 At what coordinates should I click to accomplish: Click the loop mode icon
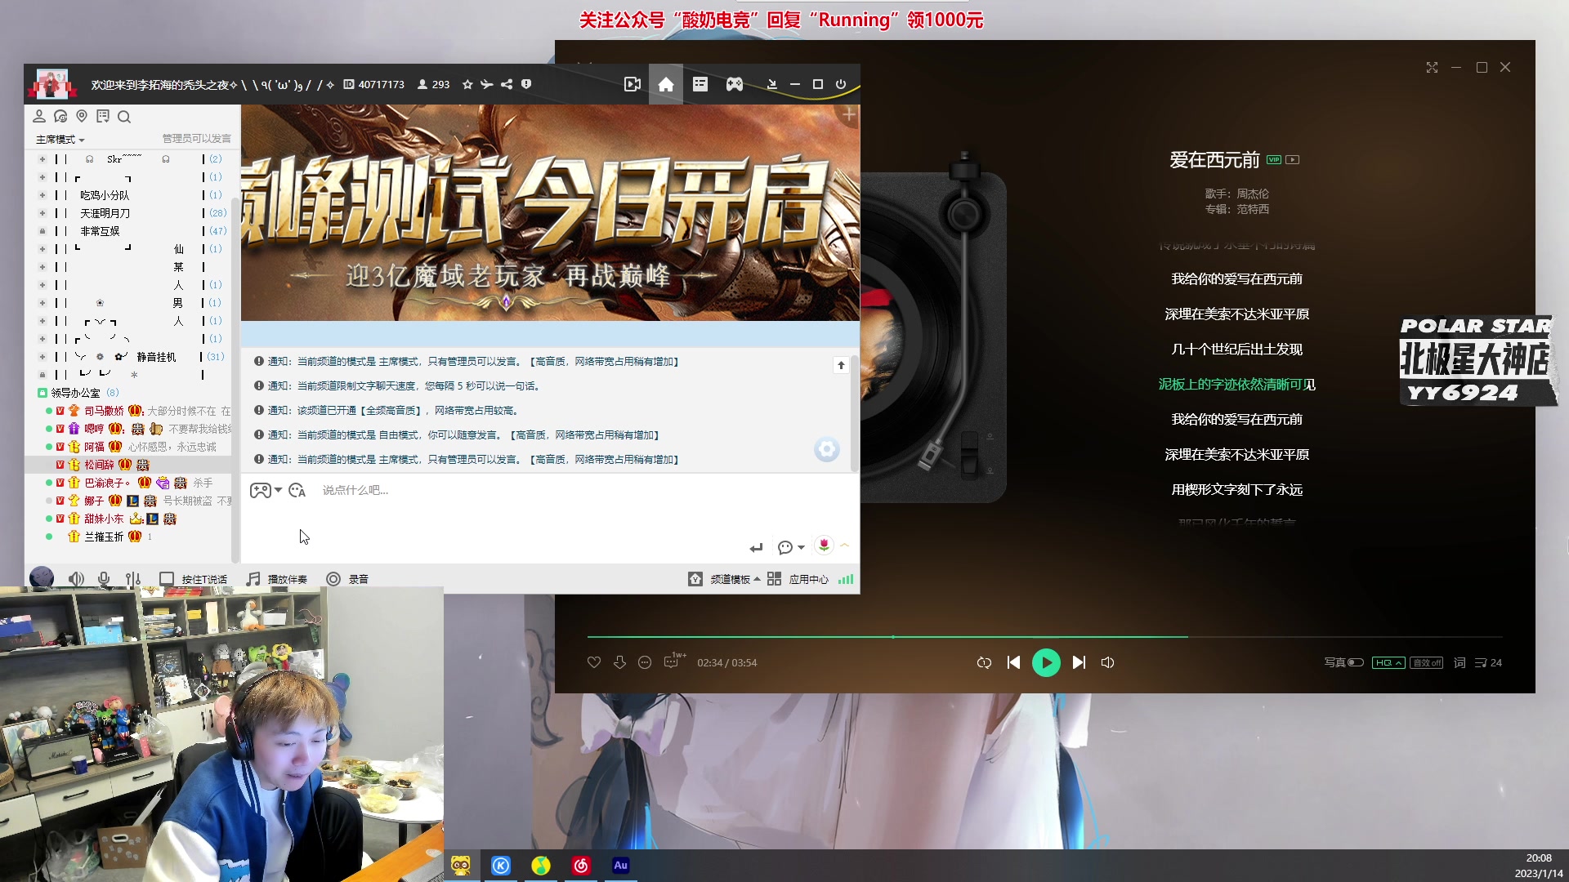click(984, 662)
